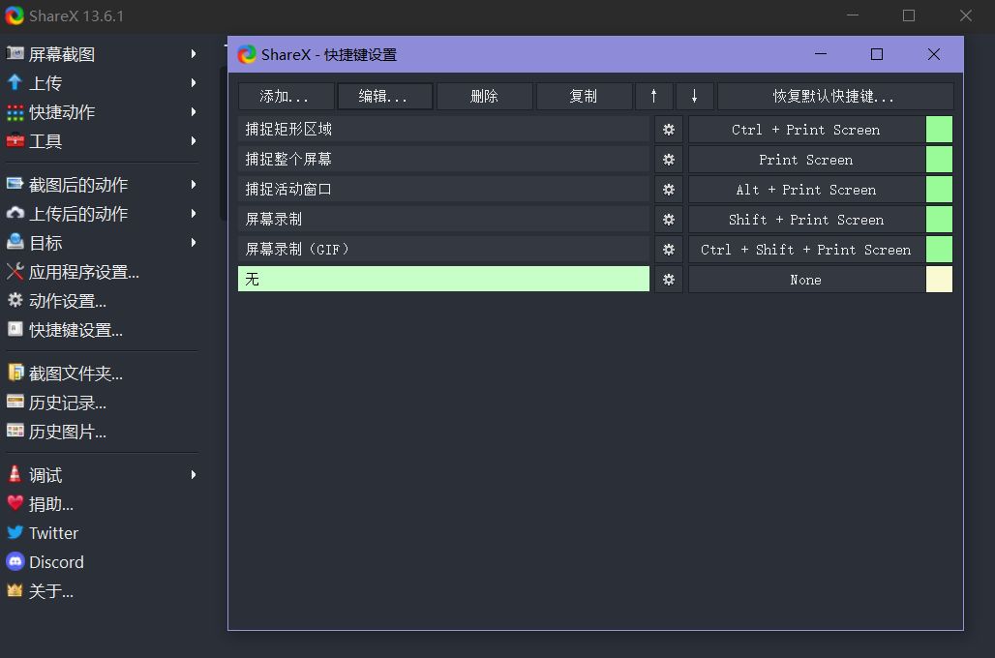This screenshot has height=658, width=995.
Task: Expand the 工具 submenu arrow
Action: tap(194, 140)
